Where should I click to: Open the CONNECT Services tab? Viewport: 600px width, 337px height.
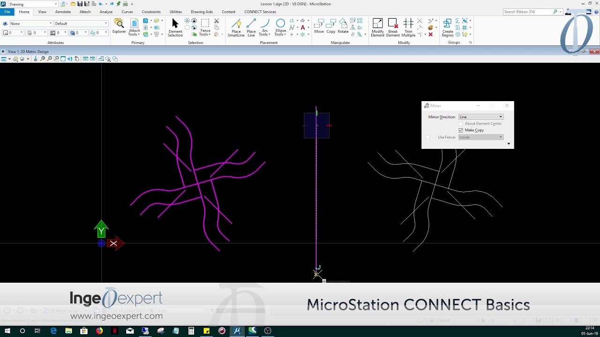(x=260, y=12)
